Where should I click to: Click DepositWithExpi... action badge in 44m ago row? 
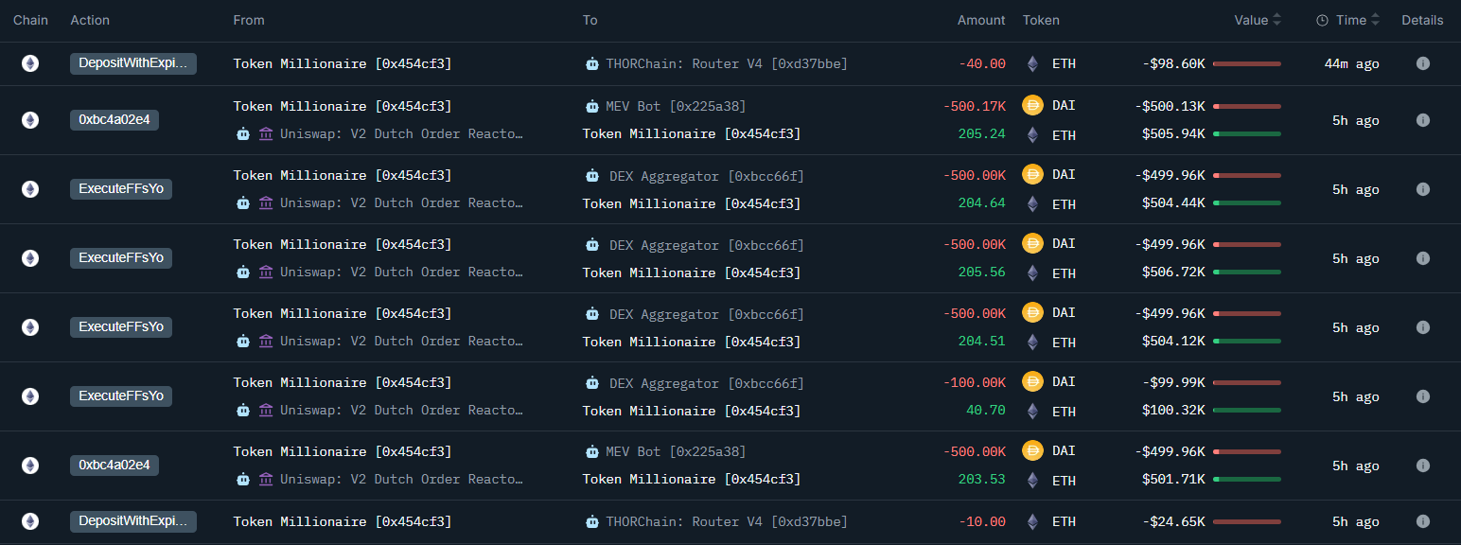133,63
